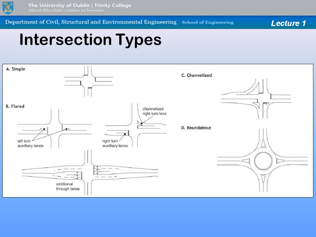
Task: Select the "Intersection Types" slide title
Action: tap(91, 40)
